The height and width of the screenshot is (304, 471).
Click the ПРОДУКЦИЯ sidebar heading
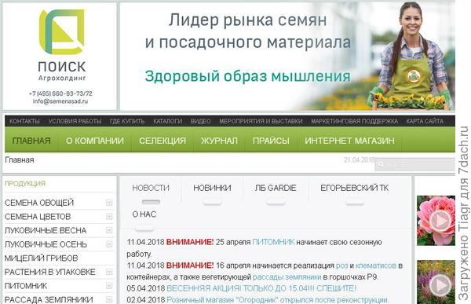[25, 184]
